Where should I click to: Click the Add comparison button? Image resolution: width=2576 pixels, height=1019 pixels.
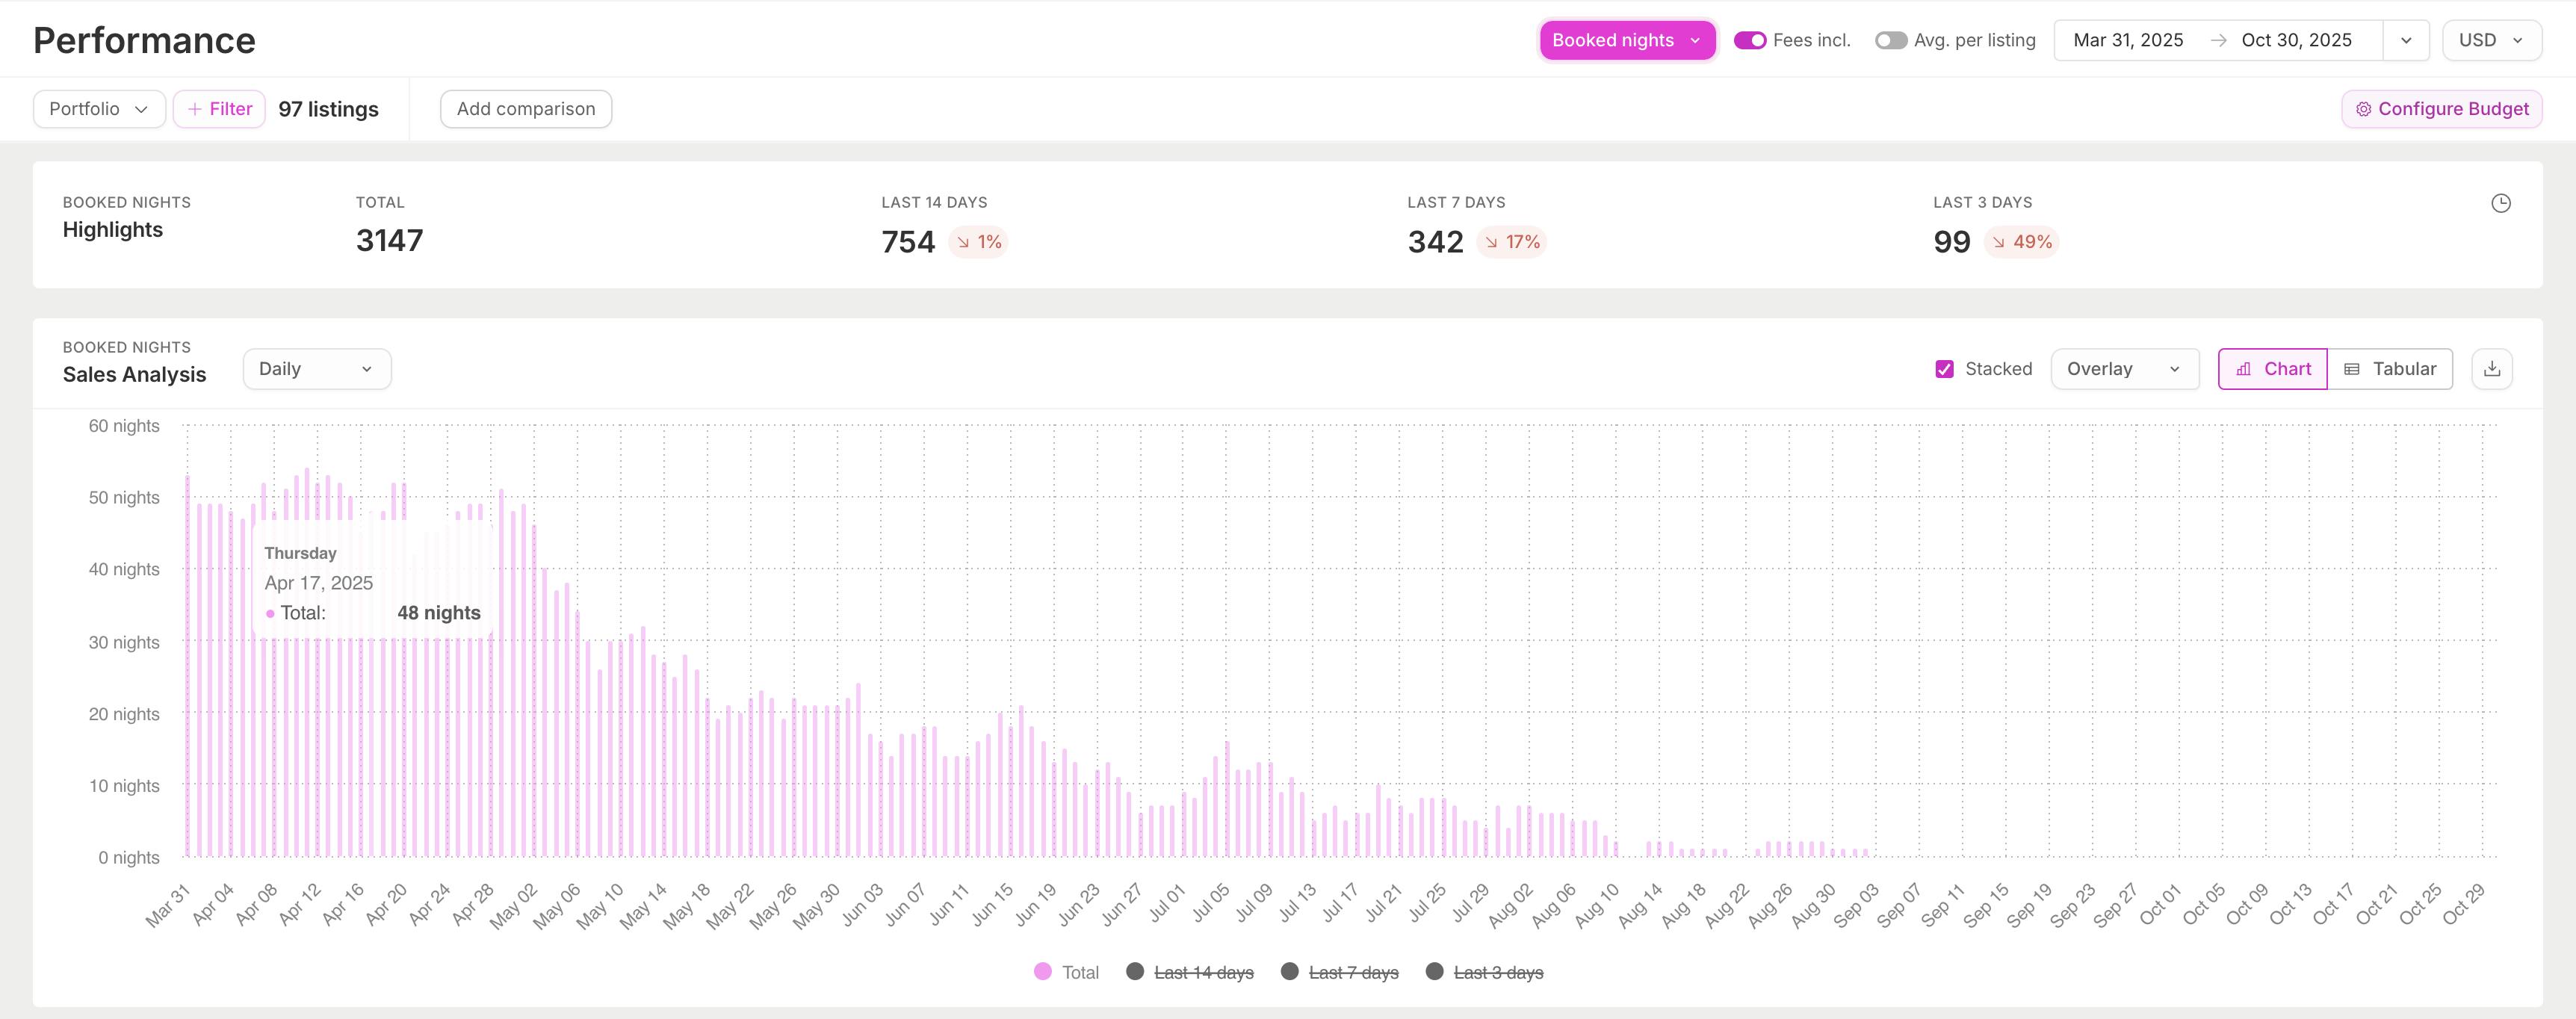tap(526, 109)
